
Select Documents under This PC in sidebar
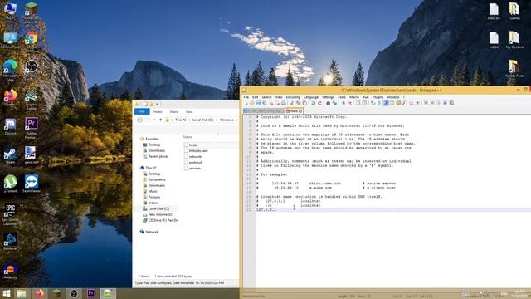click(157, 179)
